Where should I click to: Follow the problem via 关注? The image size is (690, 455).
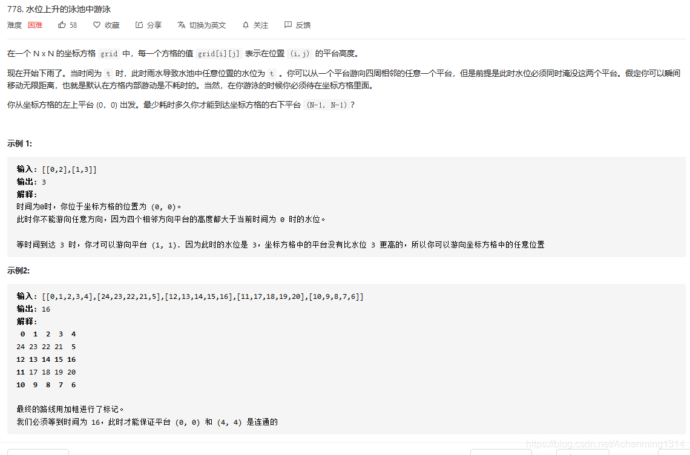[261, 25]
